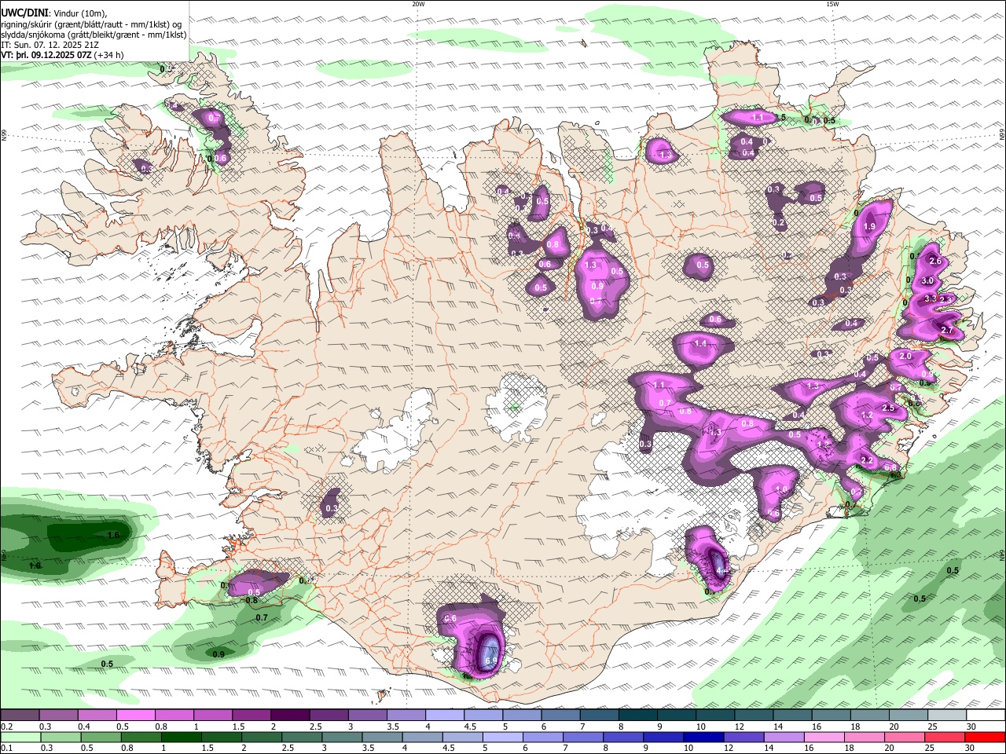Screen dimensions: 1006x754
Task: Select the deep navy 10 swatch in the lower legend
Action: point(704,737)
